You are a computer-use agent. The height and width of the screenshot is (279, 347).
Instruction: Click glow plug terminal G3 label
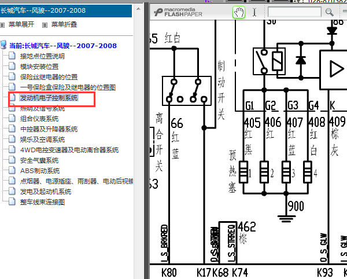click(x=293, y=105)
